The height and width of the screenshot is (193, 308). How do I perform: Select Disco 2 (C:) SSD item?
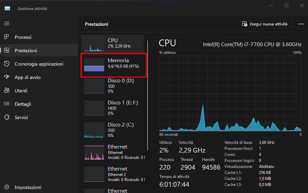click(112, 130)
